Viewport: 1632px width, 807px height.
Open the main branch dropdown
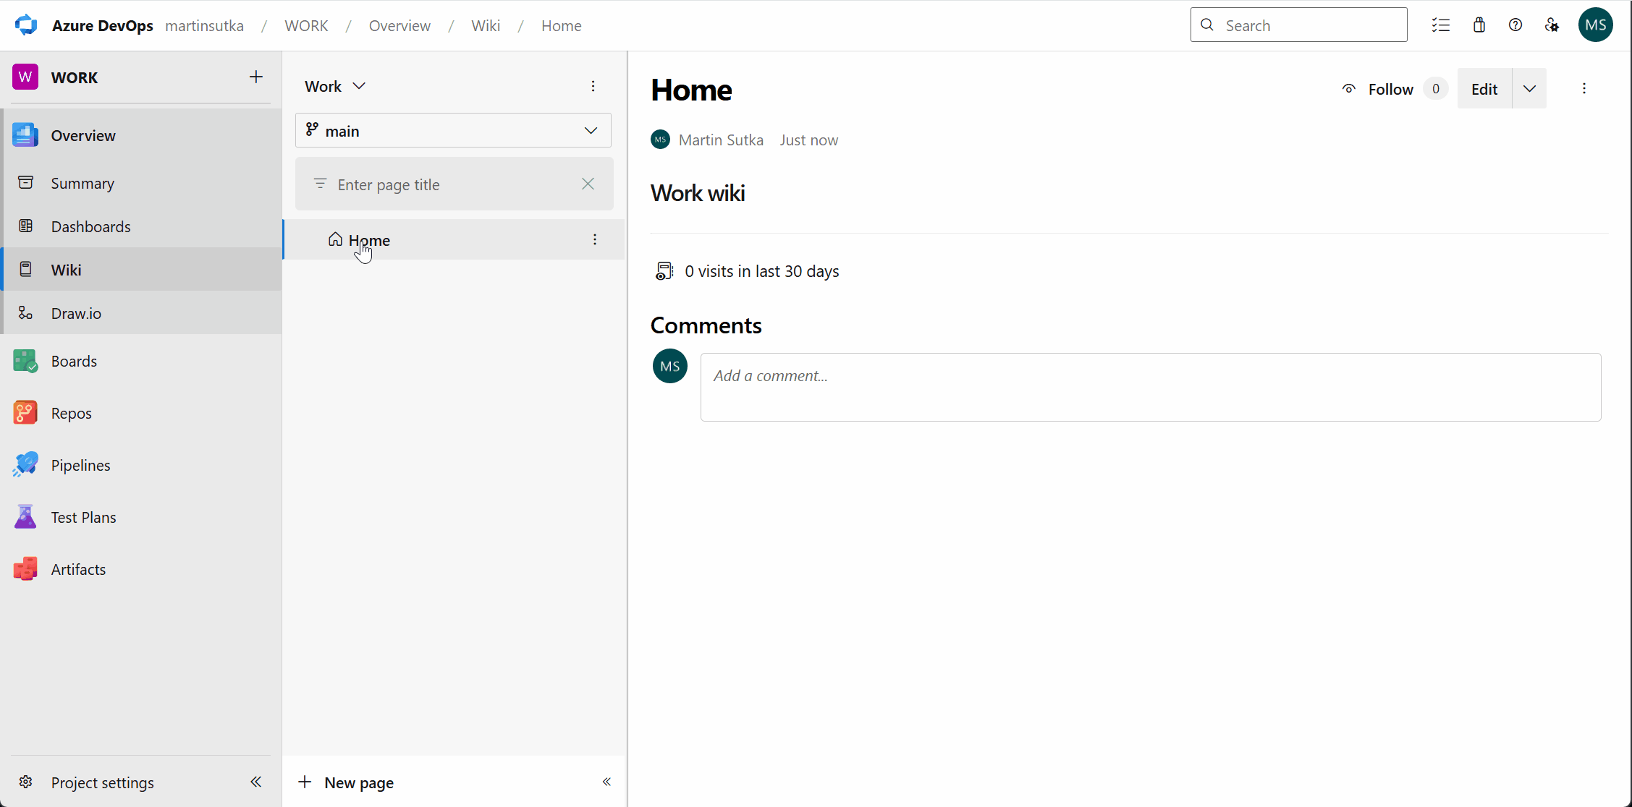(453, 130)
